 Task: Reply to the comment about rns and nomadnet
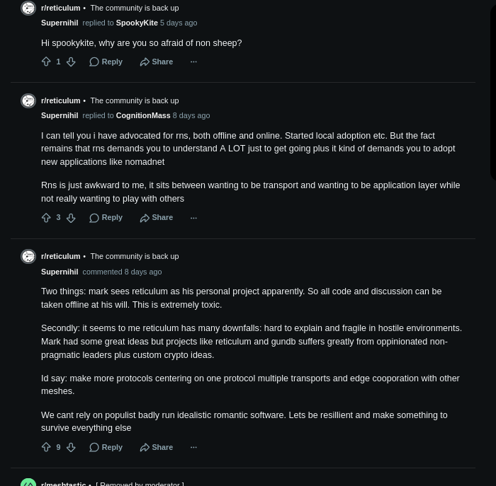point(106,218)
